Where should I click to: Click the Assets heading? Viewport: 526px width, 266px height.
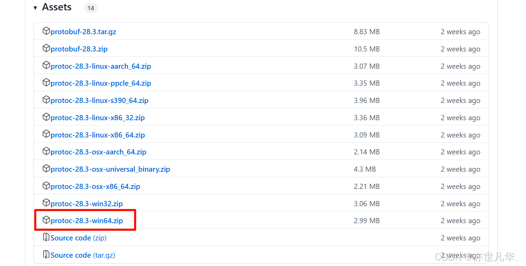pos(57,7)
